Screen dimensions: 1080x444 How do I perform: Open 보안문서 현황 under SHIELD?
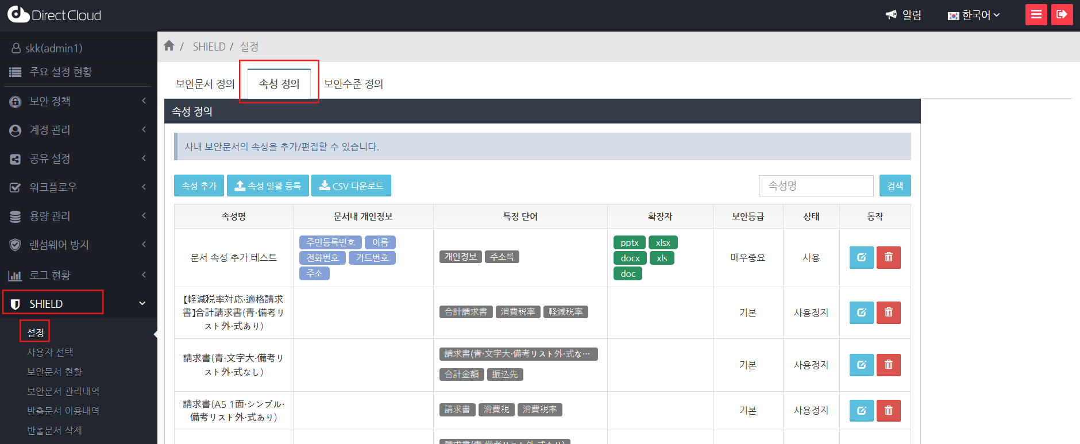pyautogui.click(x=55, y=372)
